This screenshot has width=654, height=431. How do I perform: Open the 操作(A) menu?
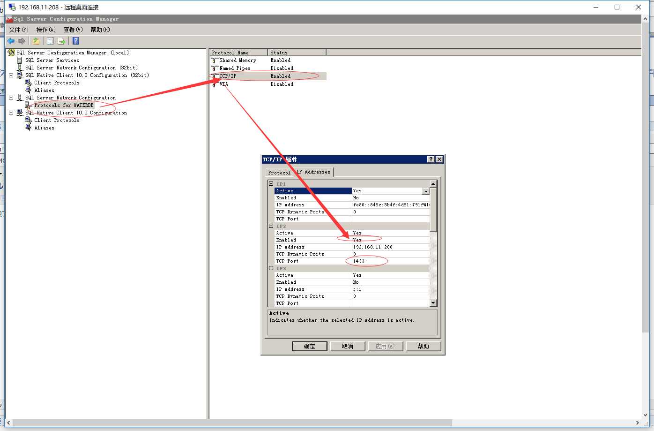point(46,30)
